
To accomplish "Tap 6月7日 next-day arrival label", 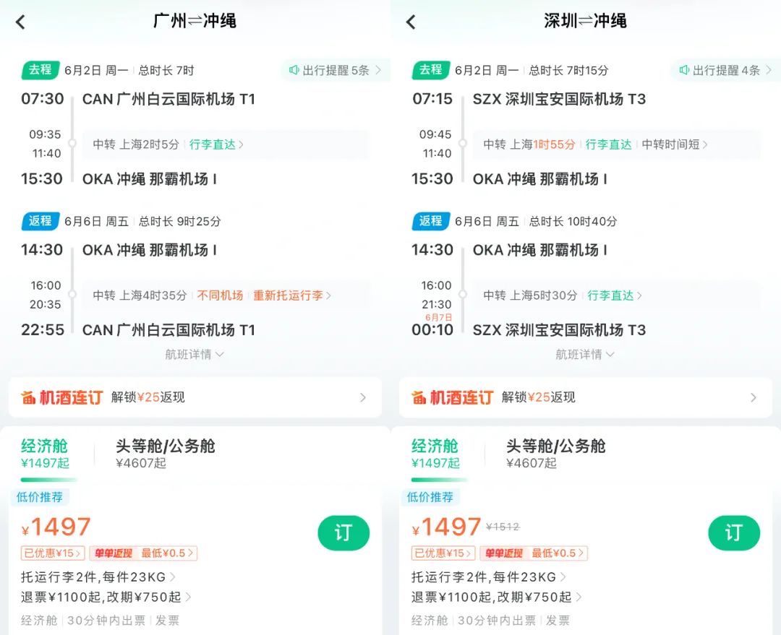I will click(438, 317).
